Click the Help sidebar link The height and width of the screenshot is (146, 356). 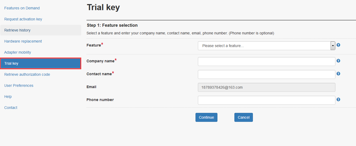8,97
